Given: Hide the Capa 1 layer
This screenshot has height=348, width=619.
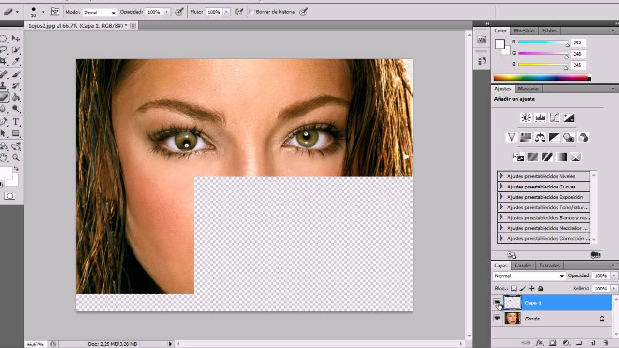Looking at the screenshot, I should [497, 303].
